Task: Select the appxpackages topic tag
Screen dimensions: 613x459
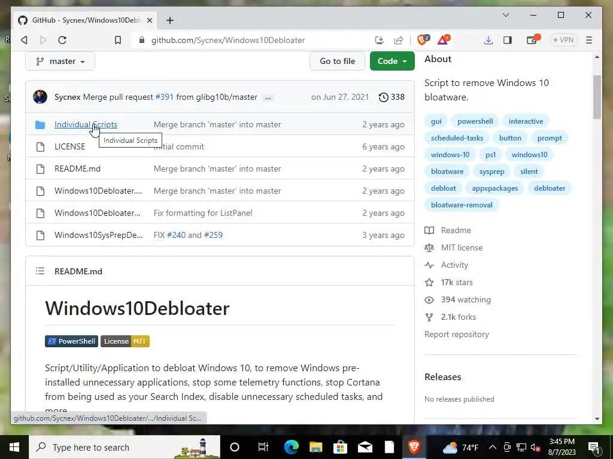Action: (x=495, y=188)
